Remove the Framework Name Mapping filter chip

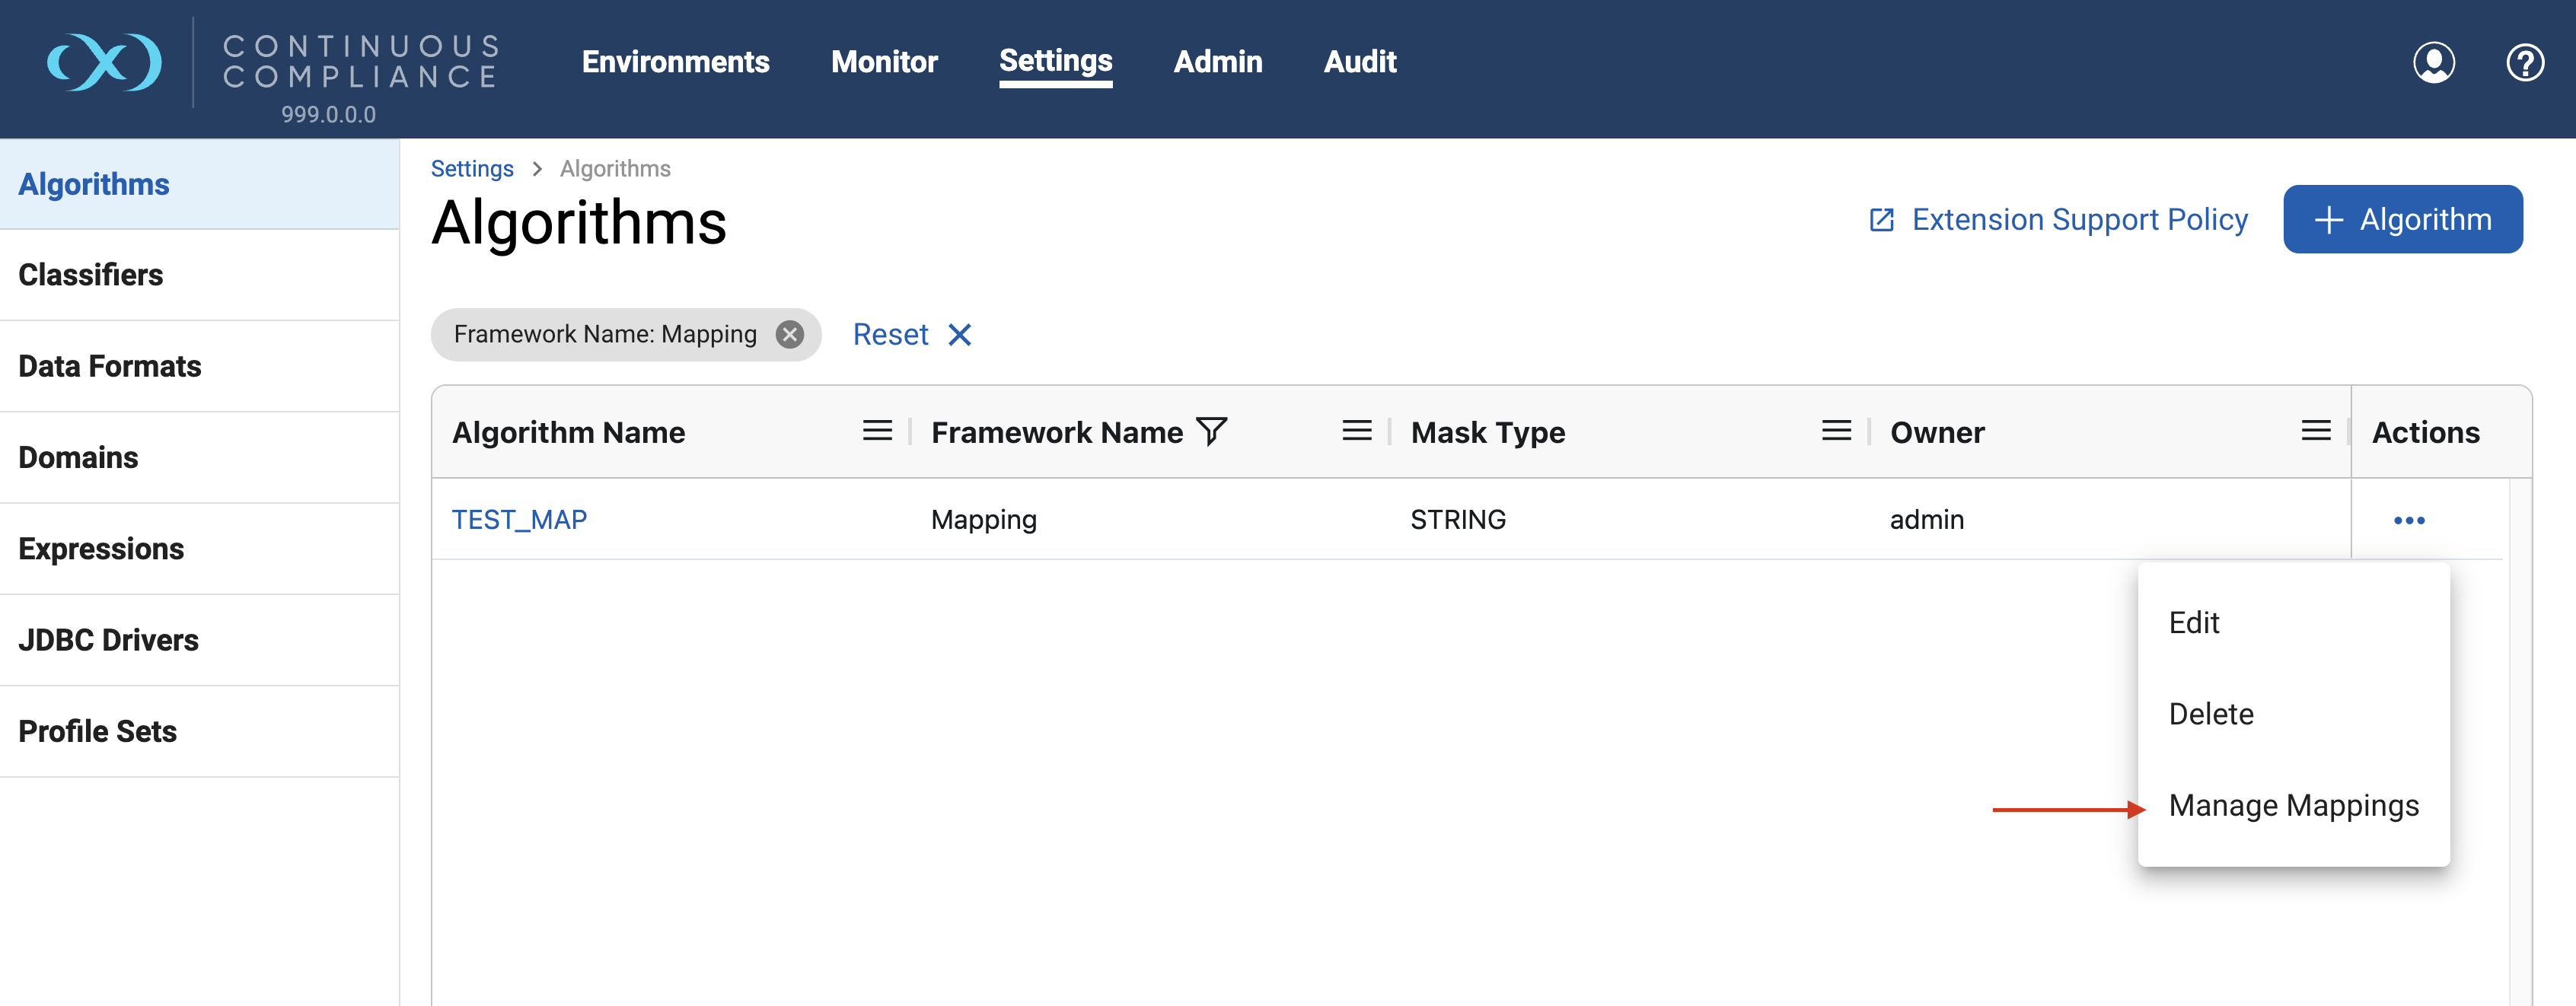click(x=790, y=334)
